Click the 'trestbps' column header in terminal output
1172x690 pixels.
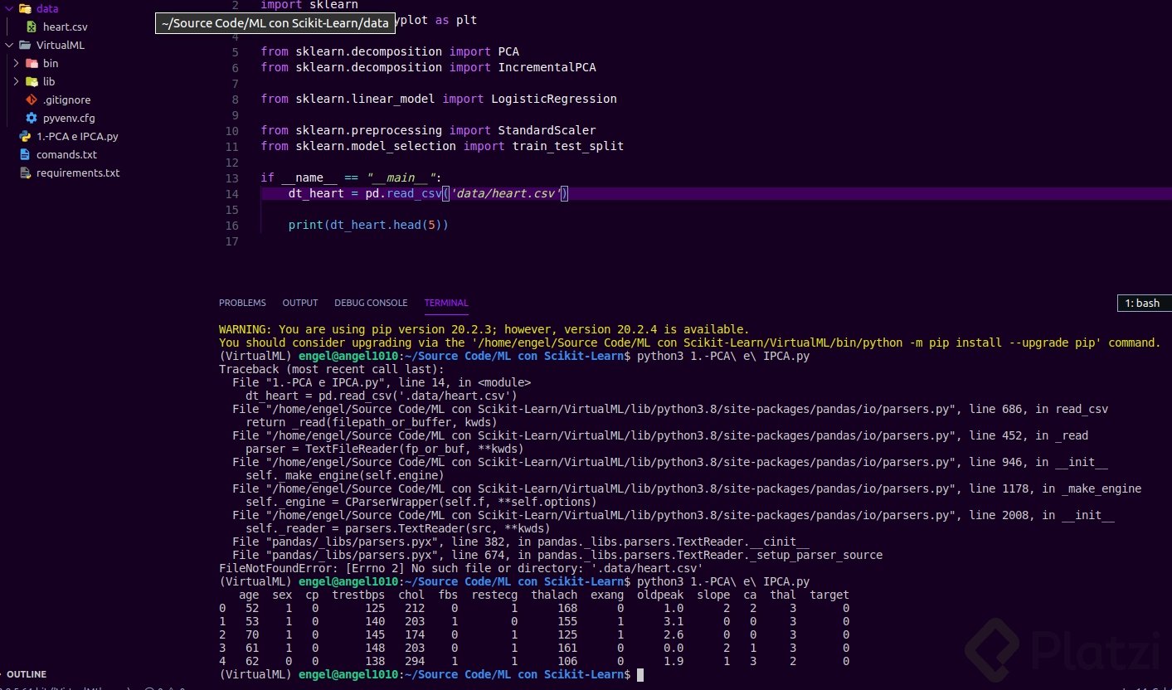pos(358,595)
